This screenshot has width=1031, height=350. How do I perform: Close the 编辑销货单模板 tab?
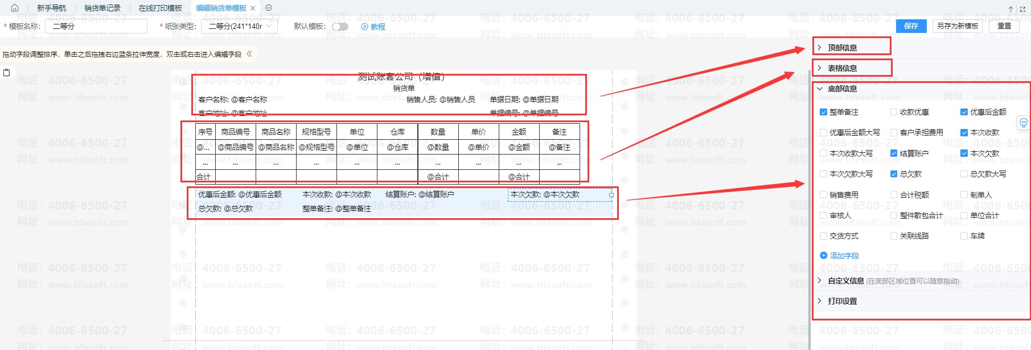253,9
